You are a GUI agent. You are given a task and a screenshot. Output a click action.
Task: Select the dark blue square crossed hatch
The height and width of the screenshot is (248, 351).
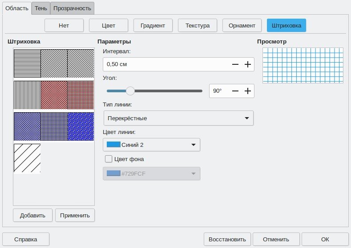point(54,126)
